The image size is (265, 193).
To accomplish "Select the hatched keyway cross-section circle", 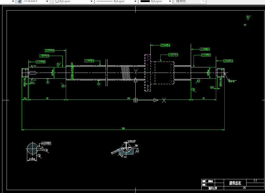I will tap(32, 149).
